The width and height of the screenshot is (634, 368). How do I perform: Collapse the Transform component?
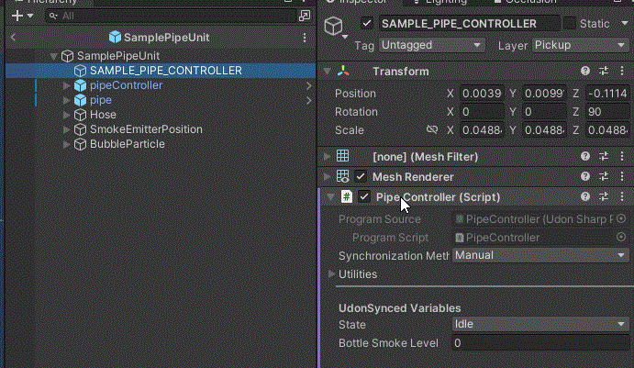point(327,72)
